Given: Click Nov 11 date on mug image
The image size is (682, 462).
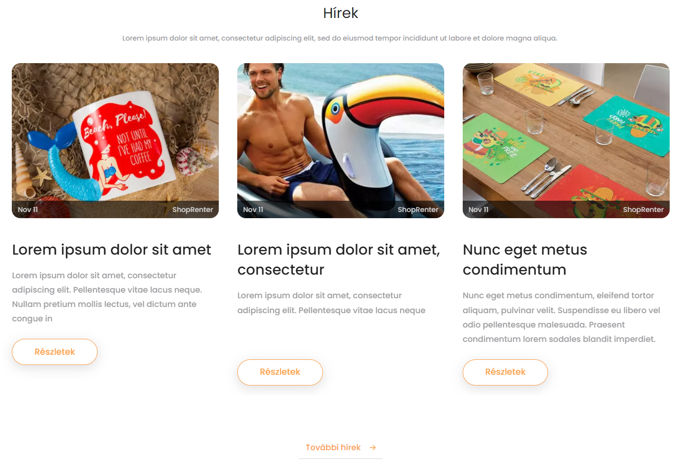Looking at the screenshot, I should coord(28,209).
